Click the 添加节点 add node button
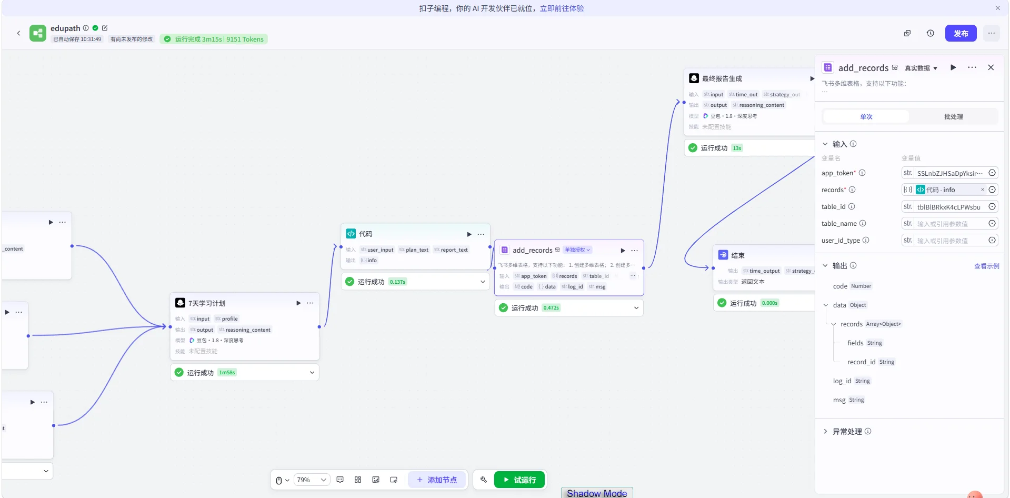 click(x=437, y=480)
